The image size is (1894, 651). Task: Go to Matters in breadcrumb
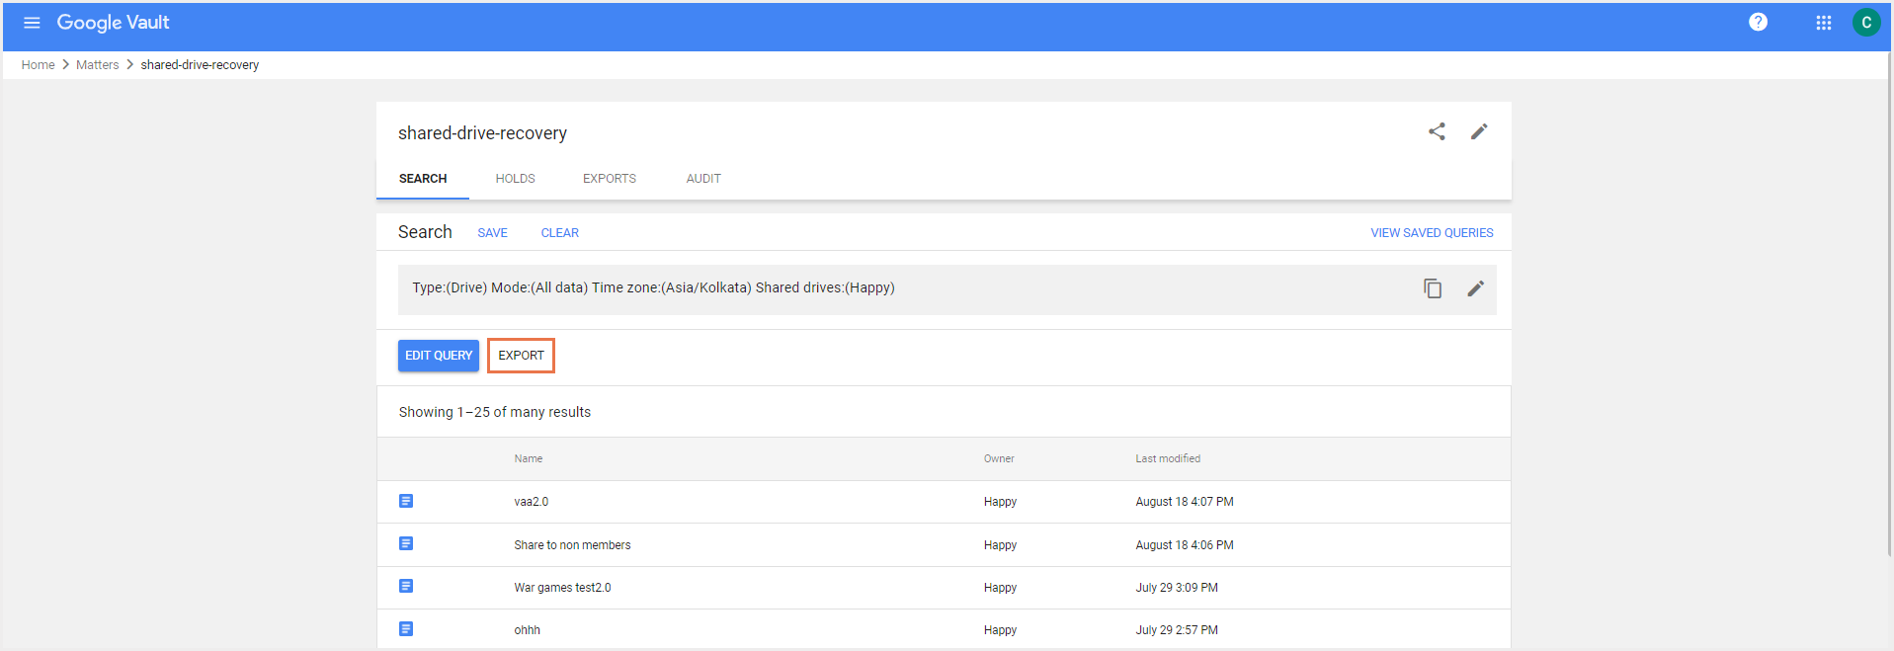point(97,65)
